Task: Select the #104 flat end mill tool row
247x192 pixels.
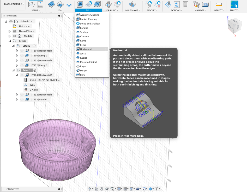Action: coord(43,80)
